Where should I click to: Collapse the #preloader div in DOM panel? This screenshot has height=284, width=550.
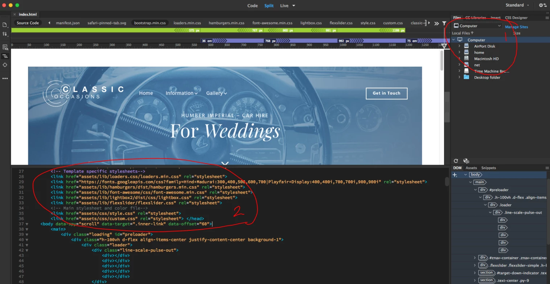pos(475,190)
